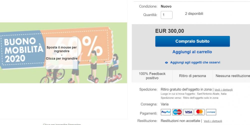Image resolution: width=250 pixels, height=125 pixels.
Task: Click the PayPal payment icon
Action: tap(166, 112)
